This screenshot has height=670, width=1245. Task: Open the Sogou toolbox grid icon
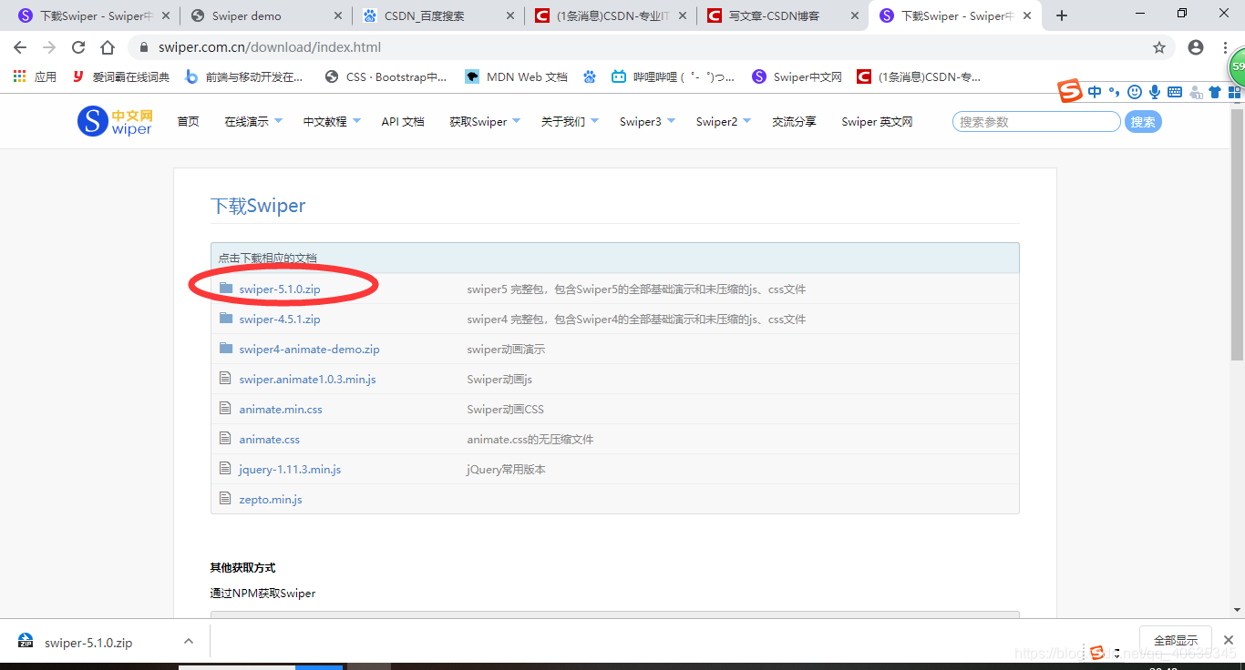point(1234,92)
